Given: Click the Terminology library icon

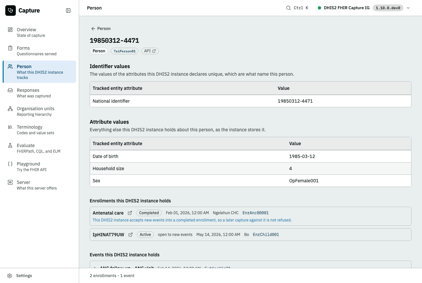Looking at the screenshot, I should click(x=10, y=127).
